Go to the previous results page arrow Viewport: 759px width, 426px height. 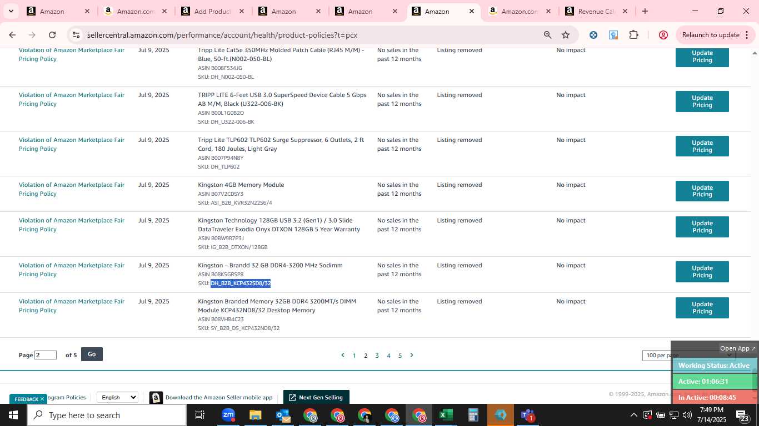coord(343,355)
